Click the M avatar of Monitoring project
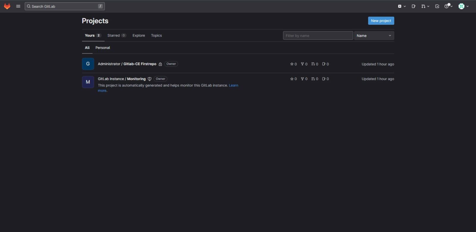This screenshot has width=476, height=232. coord(88,82)
